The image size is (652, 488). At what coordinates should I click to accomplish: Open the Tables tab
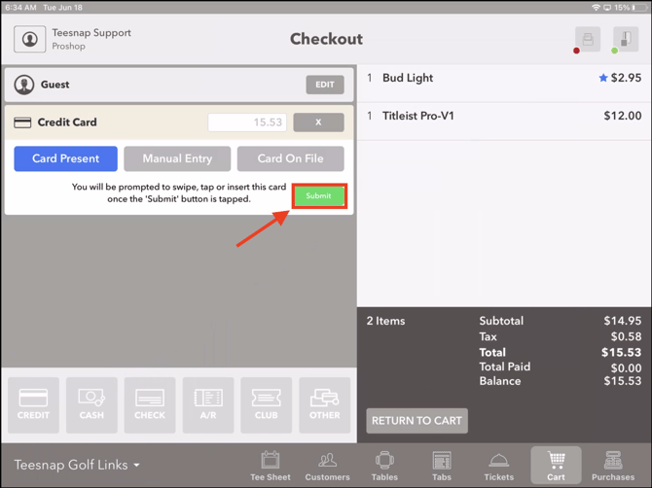click(x=384, y=466)
